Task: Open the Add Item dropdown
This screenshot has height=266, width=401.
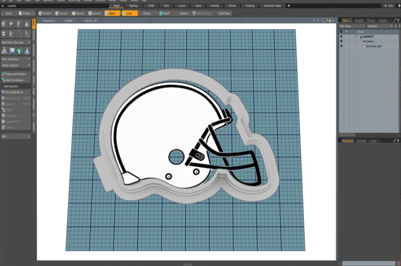Action: (380, 26)
